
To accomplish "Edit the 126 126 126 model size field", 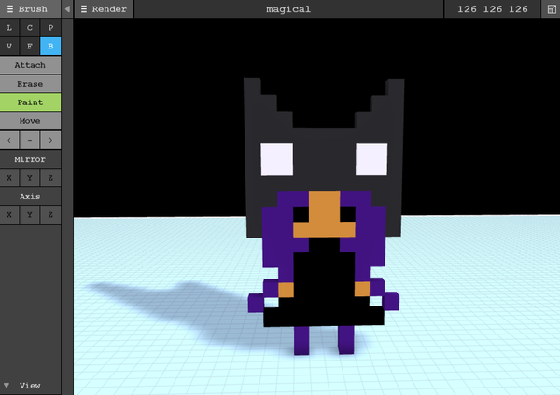I will [x=493, y=9].
